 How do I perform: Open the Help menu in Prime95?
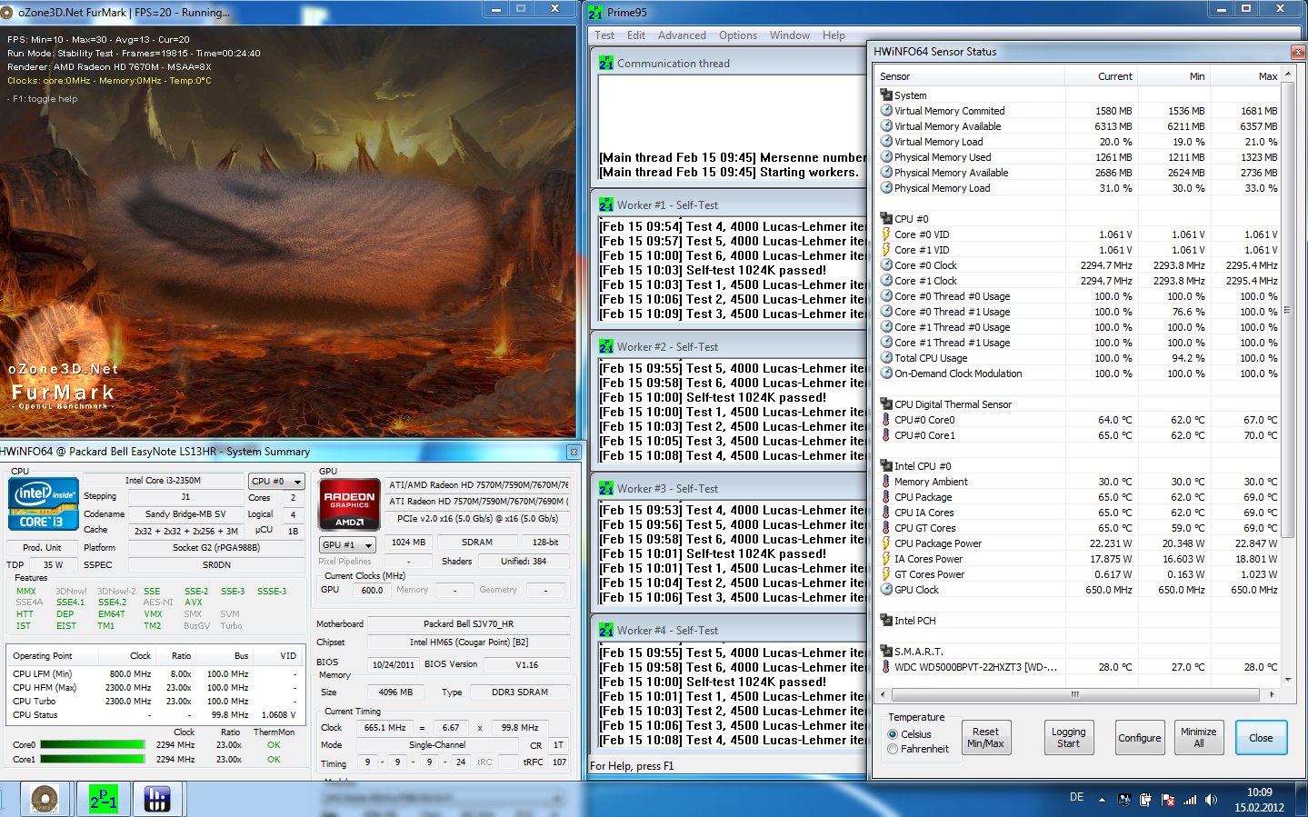point(834,35)
